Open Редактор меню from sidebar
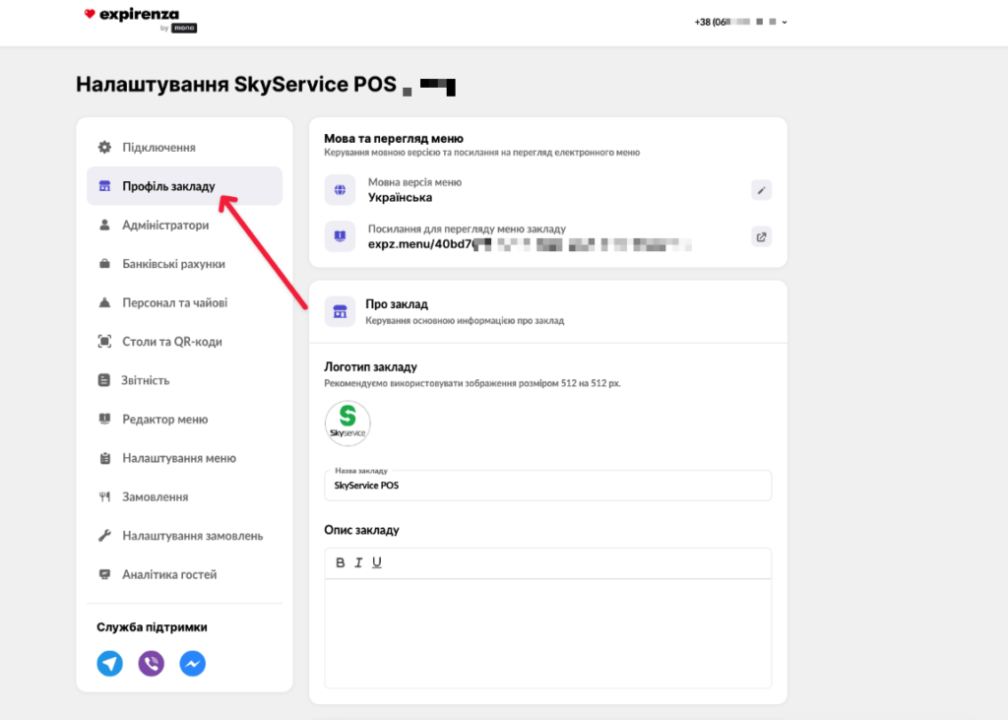Viewport: 1008px width, 720px height. coord(164,420)
